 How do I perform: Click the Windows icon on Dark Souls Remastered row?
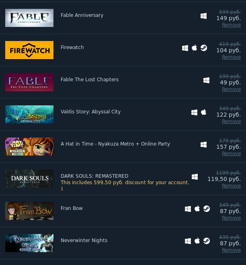tap(195, 177)
